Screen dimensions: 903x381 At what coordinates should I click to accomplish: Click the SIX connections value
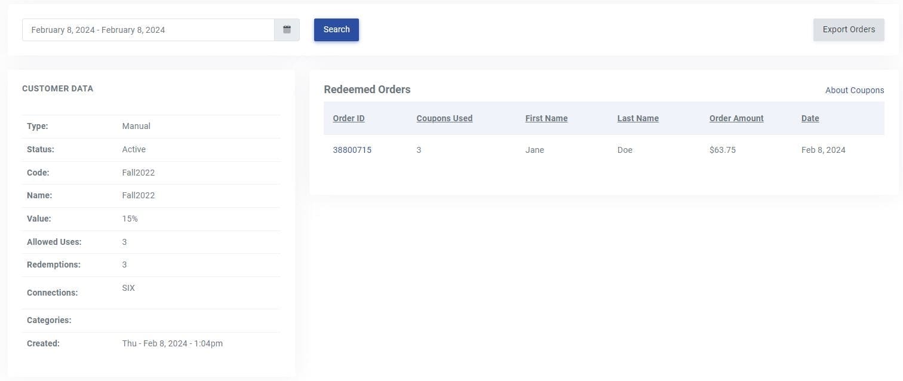128,288
